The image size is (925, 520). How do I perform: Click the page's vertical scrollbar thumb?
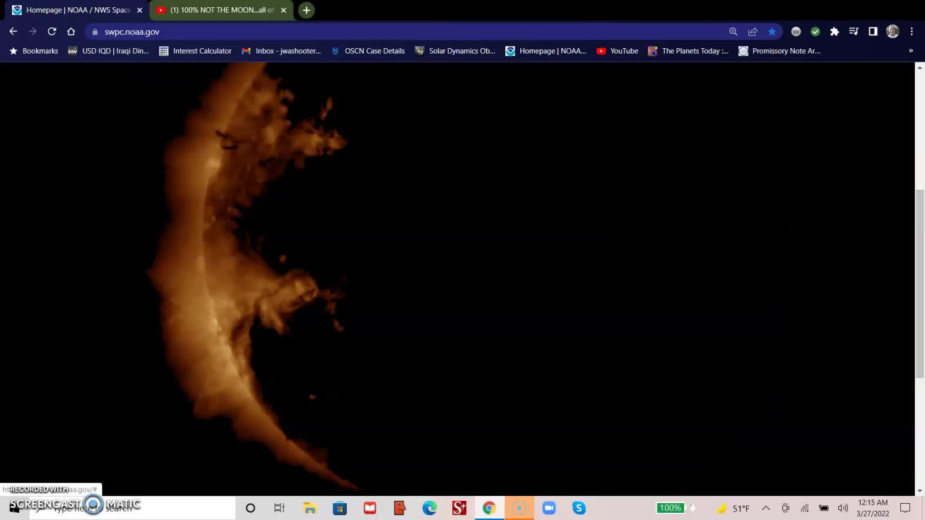click(x=920, y=284)
